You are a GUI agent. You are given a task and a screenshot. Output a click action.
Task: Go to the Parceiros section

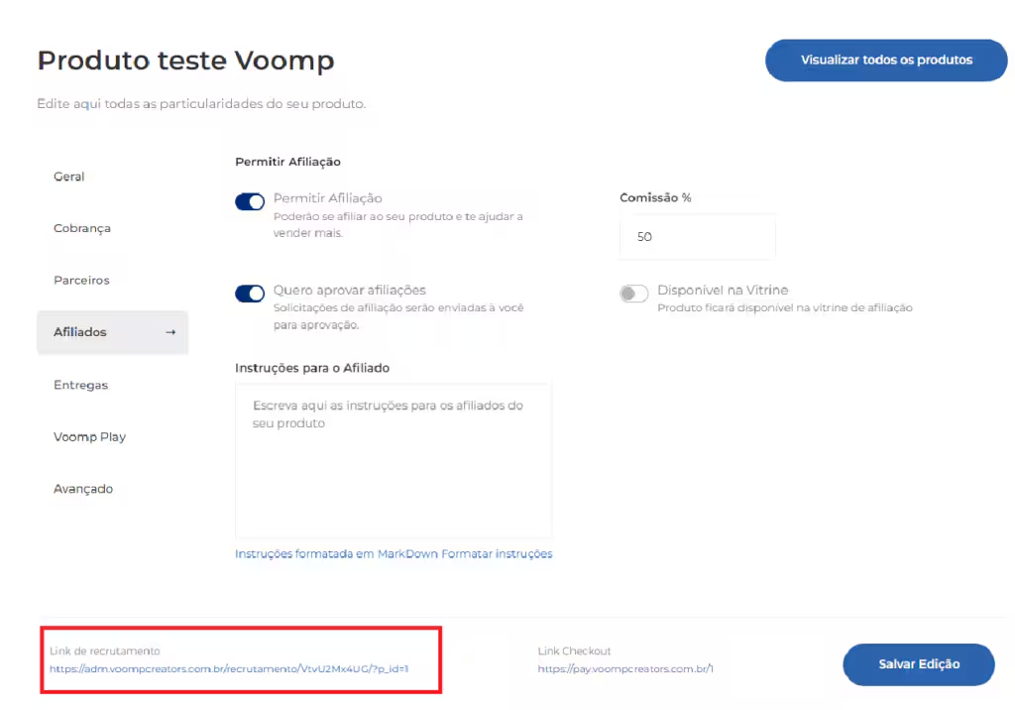click(81, 280)
